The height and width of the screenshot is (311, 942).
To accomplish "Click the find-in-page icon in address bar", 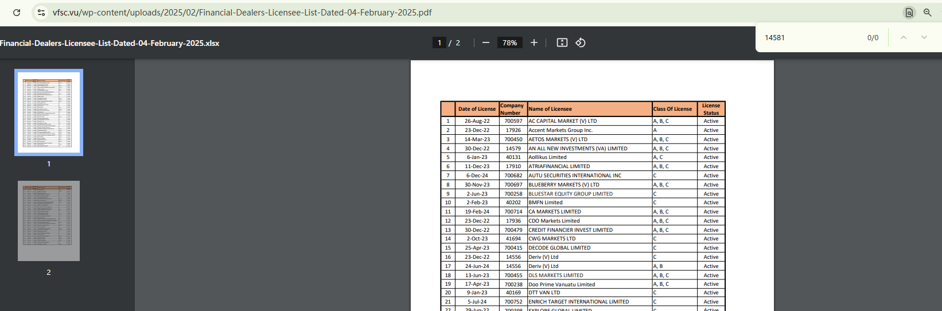I will click(909, 13).
